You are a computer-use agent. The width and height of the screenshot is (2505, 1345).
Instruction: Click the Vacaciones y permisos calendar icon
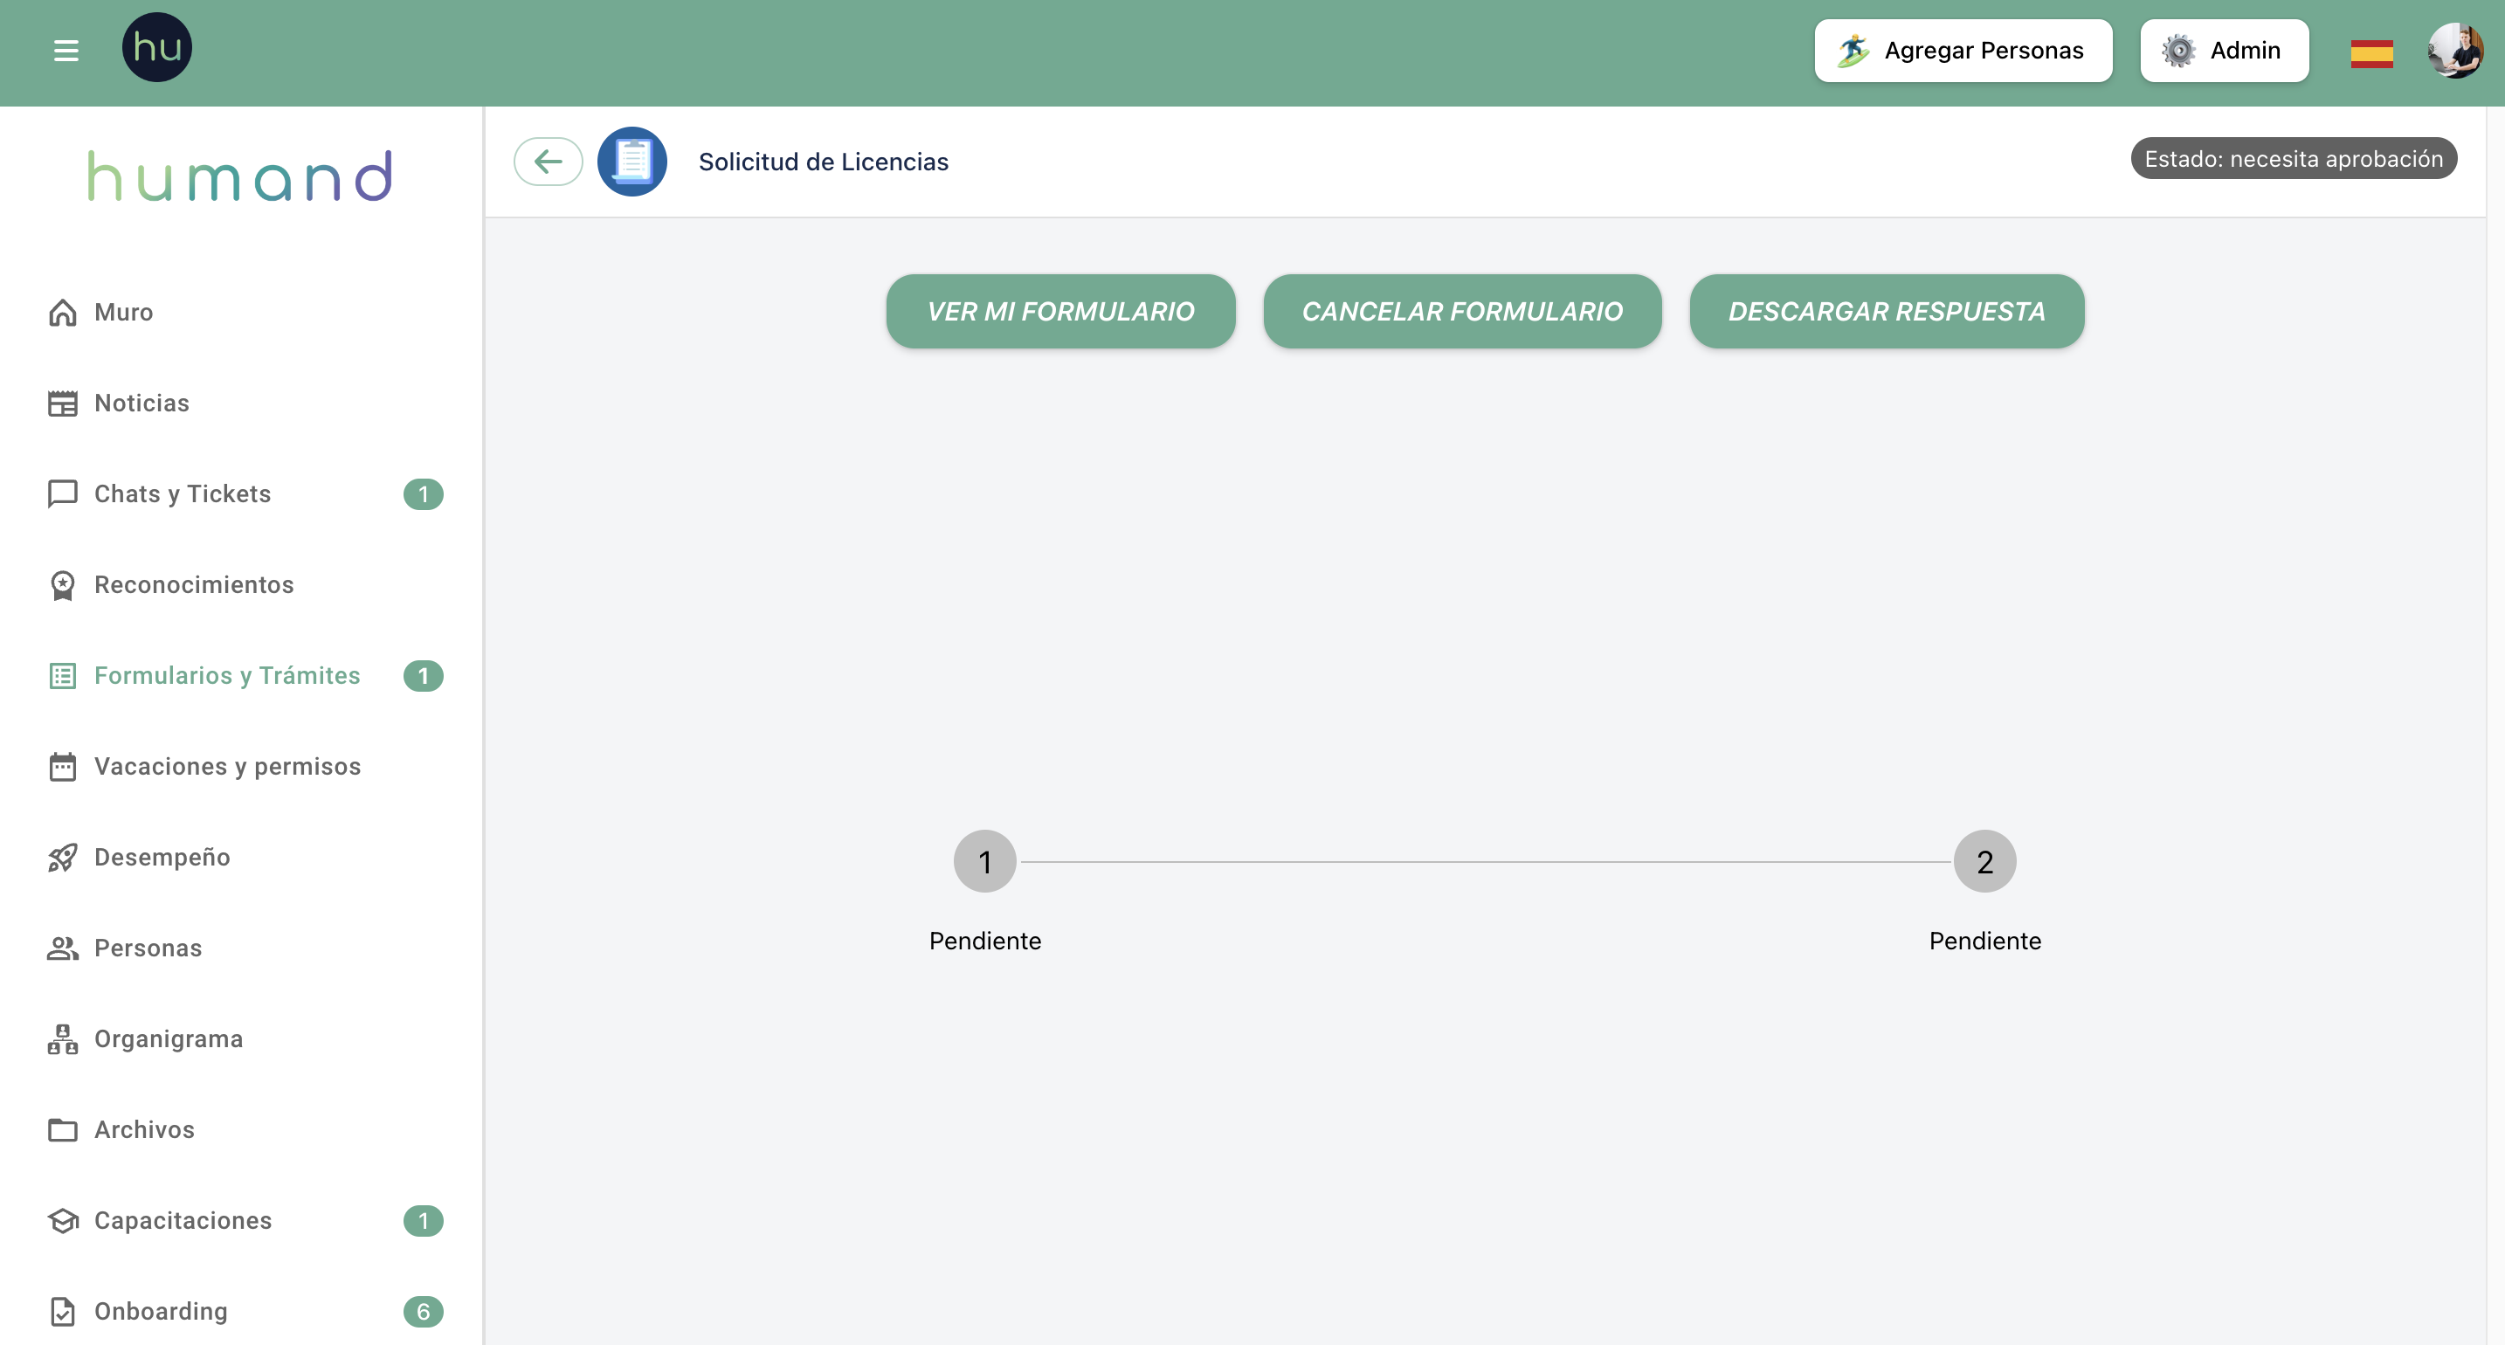(x=63, y=766)
